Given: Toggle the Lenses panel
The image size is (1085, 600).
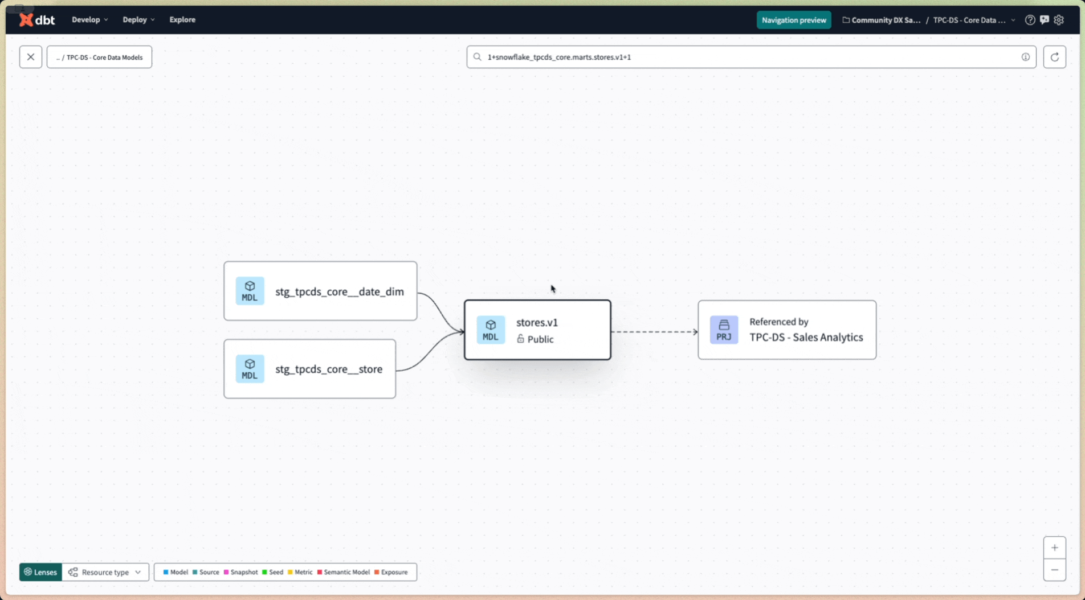Looking at the screenshot, I should point(40,572).
